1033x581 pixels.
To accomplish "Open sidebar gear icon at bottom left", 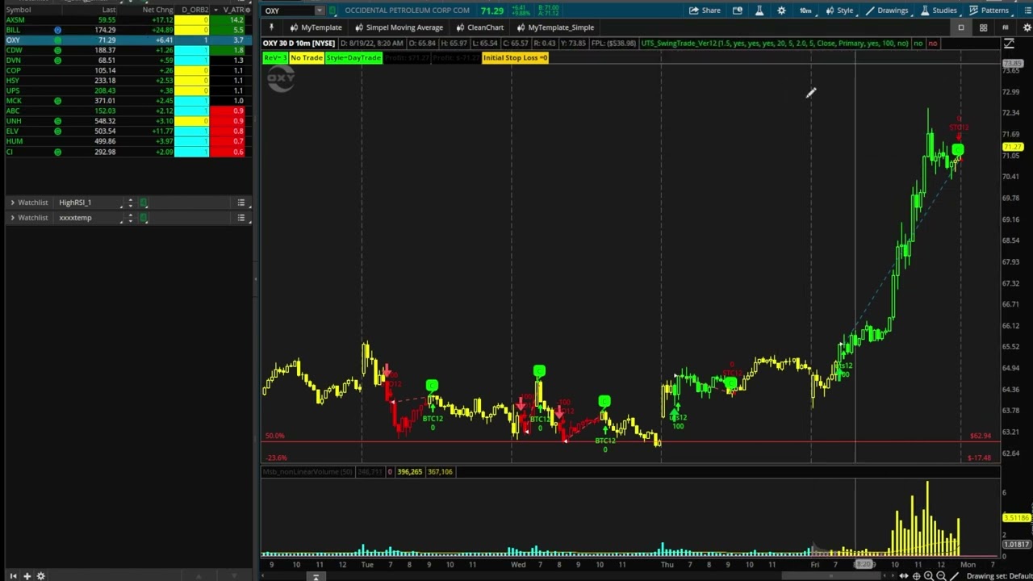I will pyautogui.click(x=40, y=576).
